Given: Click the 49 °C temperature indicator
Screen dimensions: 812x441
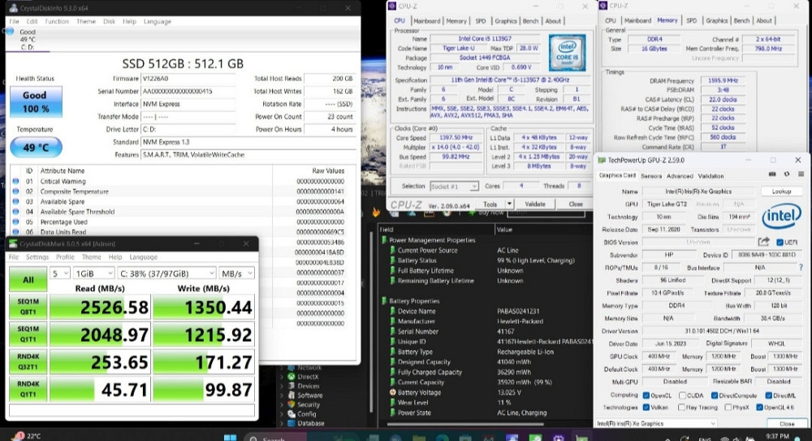Looking at the screenshot, I should pos(35,148).
